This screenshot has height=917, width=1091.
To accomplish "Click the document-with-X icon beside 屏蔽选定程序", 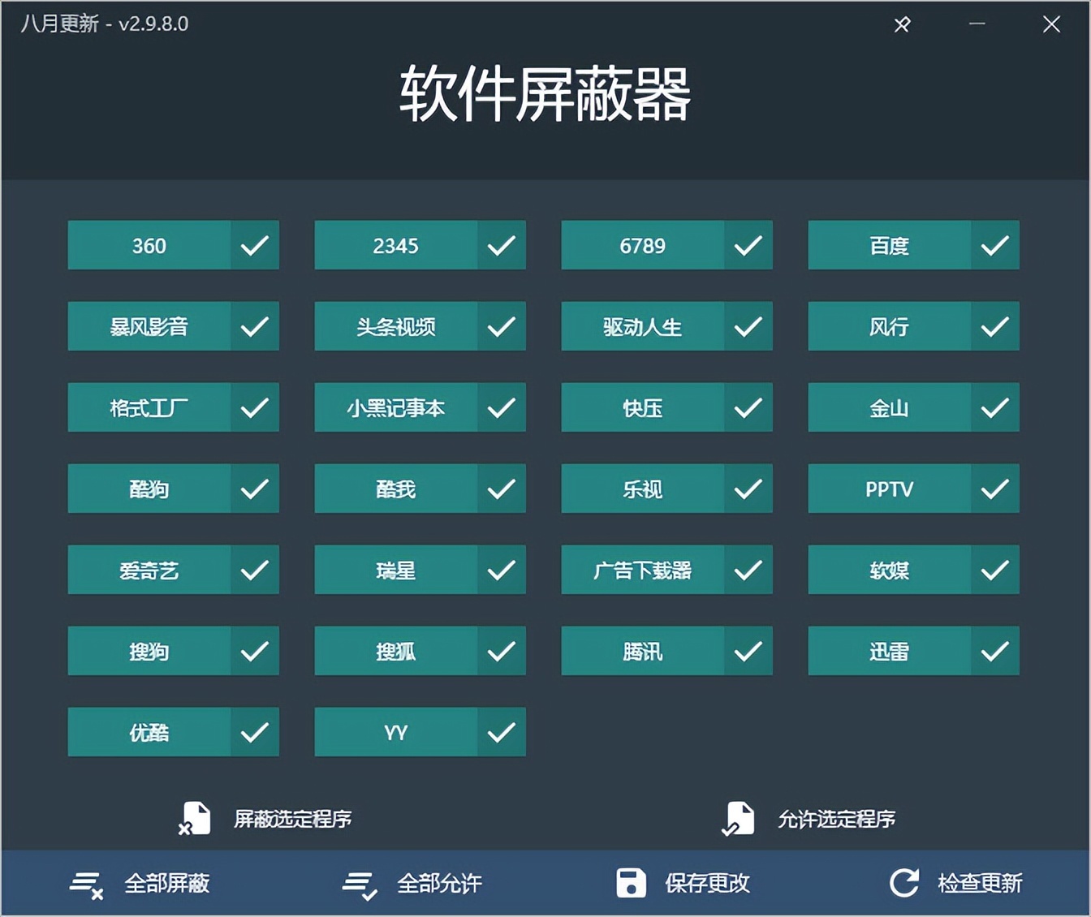I will pos(195,819).
